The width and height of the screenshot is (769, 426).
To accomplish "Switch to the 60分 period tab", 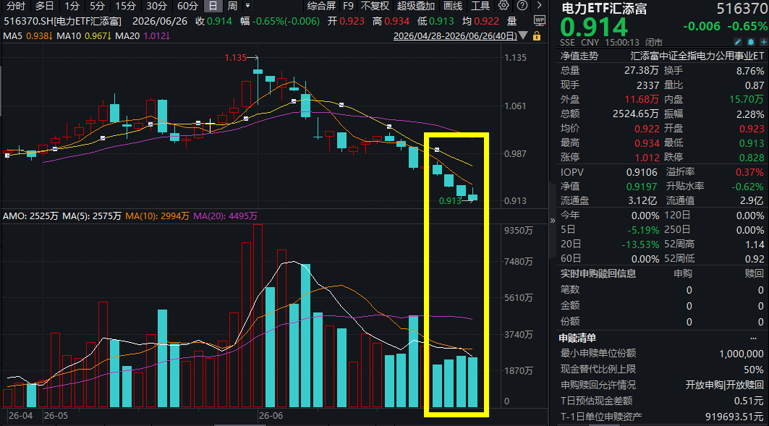I will click(x=187, y=6).
